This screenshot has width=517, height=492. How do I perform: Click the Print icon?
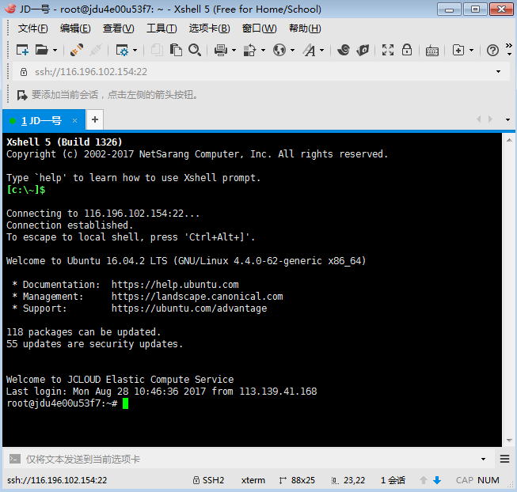tap(221, 51)
